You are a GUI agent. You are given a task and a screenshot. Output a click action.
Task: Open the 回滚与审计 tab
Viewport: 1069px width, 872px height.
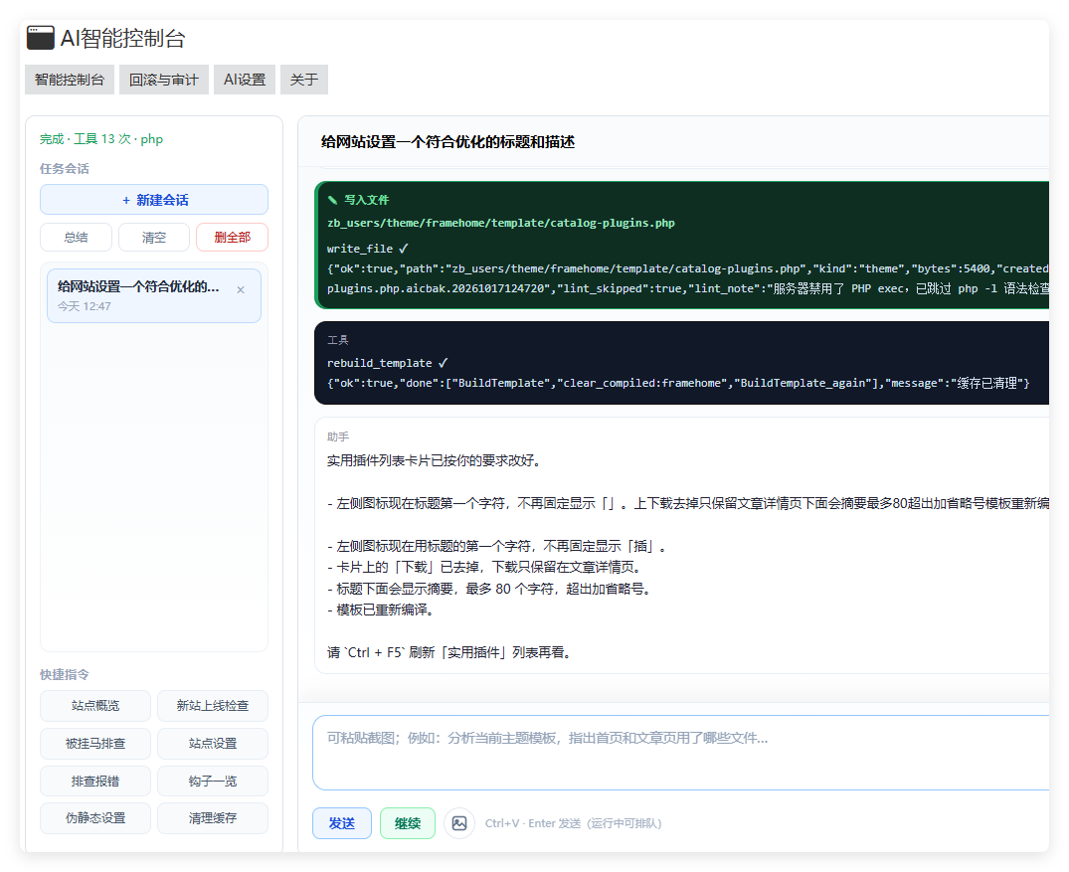164,80
